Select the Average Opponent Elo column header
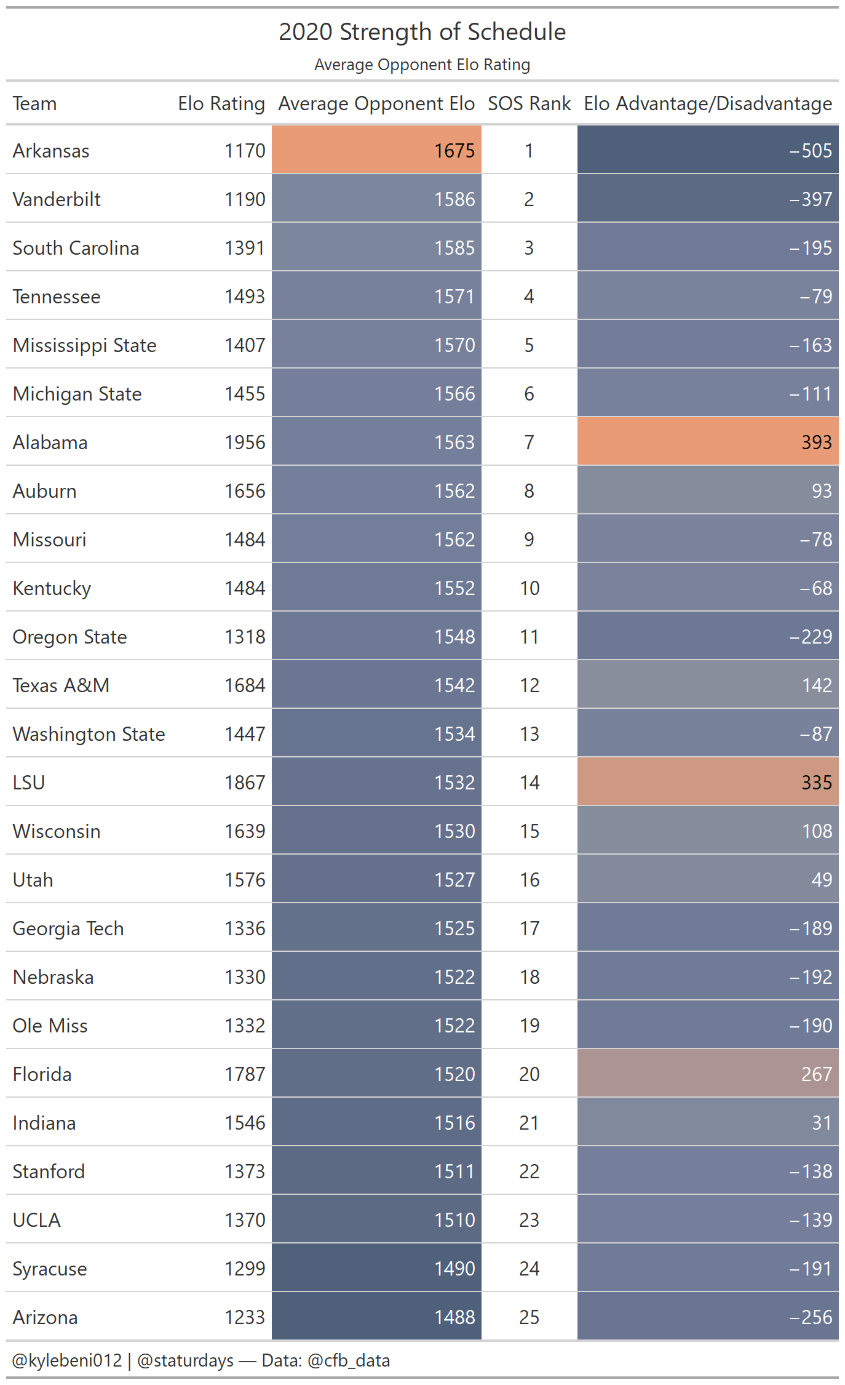The image size is (845, 1385). pyautogui.click(x=376, y=103)
